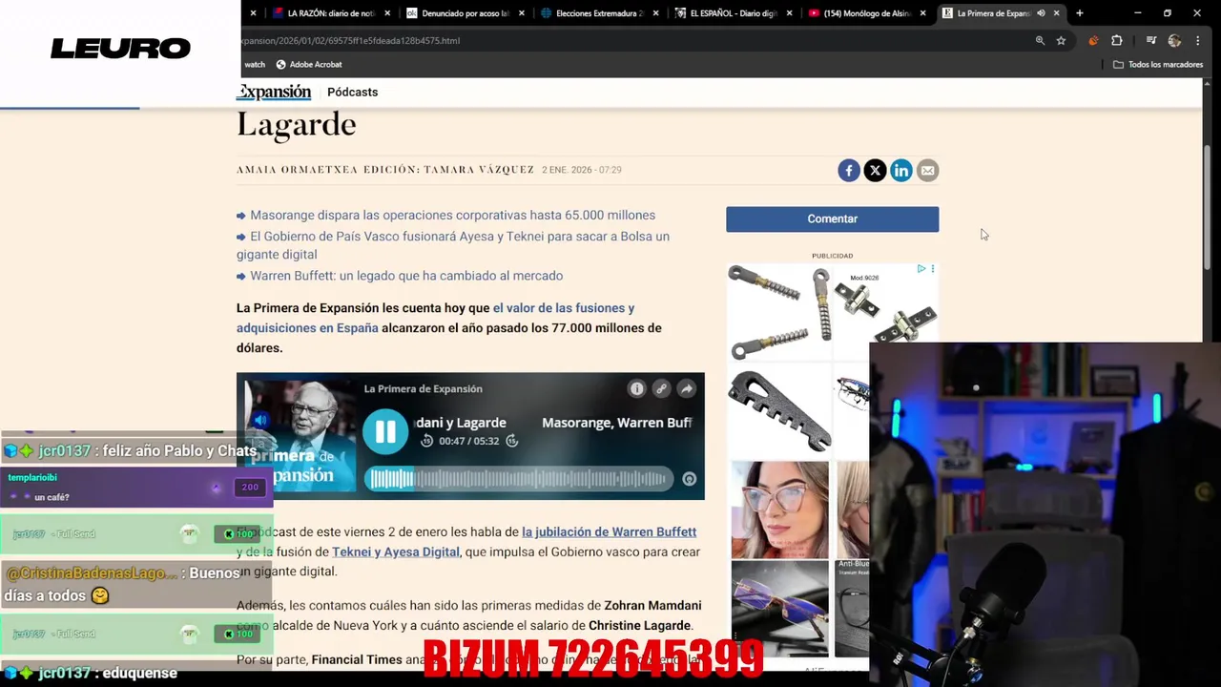Open Warren Buffett legado link
This screenshot has height=687, width=1221.
pos(406,276)
